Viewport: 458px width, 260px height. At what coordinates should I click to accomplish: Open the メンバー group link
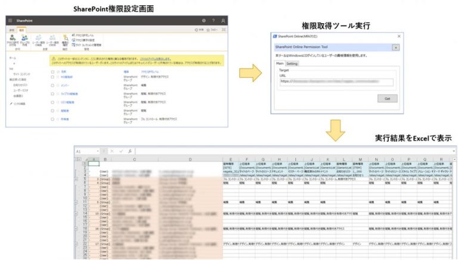click(65, 86)
